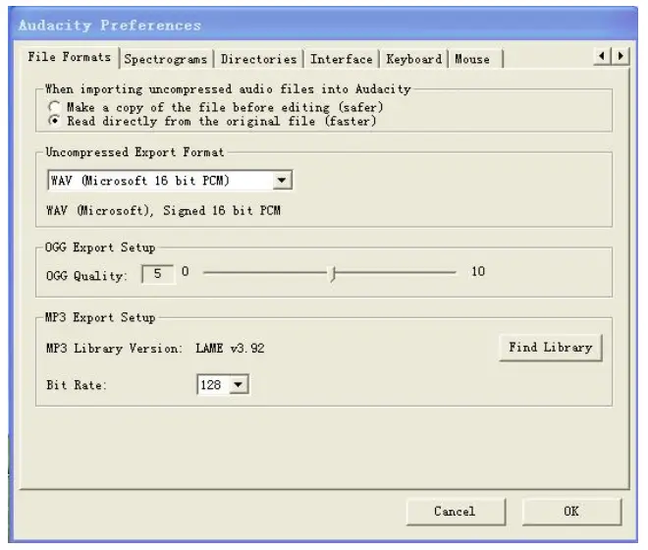648x550 pixels.
Task: Open the Directories tab
Action: (258, 59)
